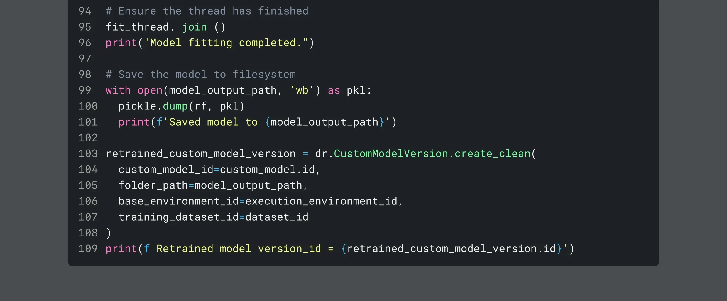Click the f-string 'Retrained model version_id ='
This screenshot has width=727, height=301.
(239, 249)
